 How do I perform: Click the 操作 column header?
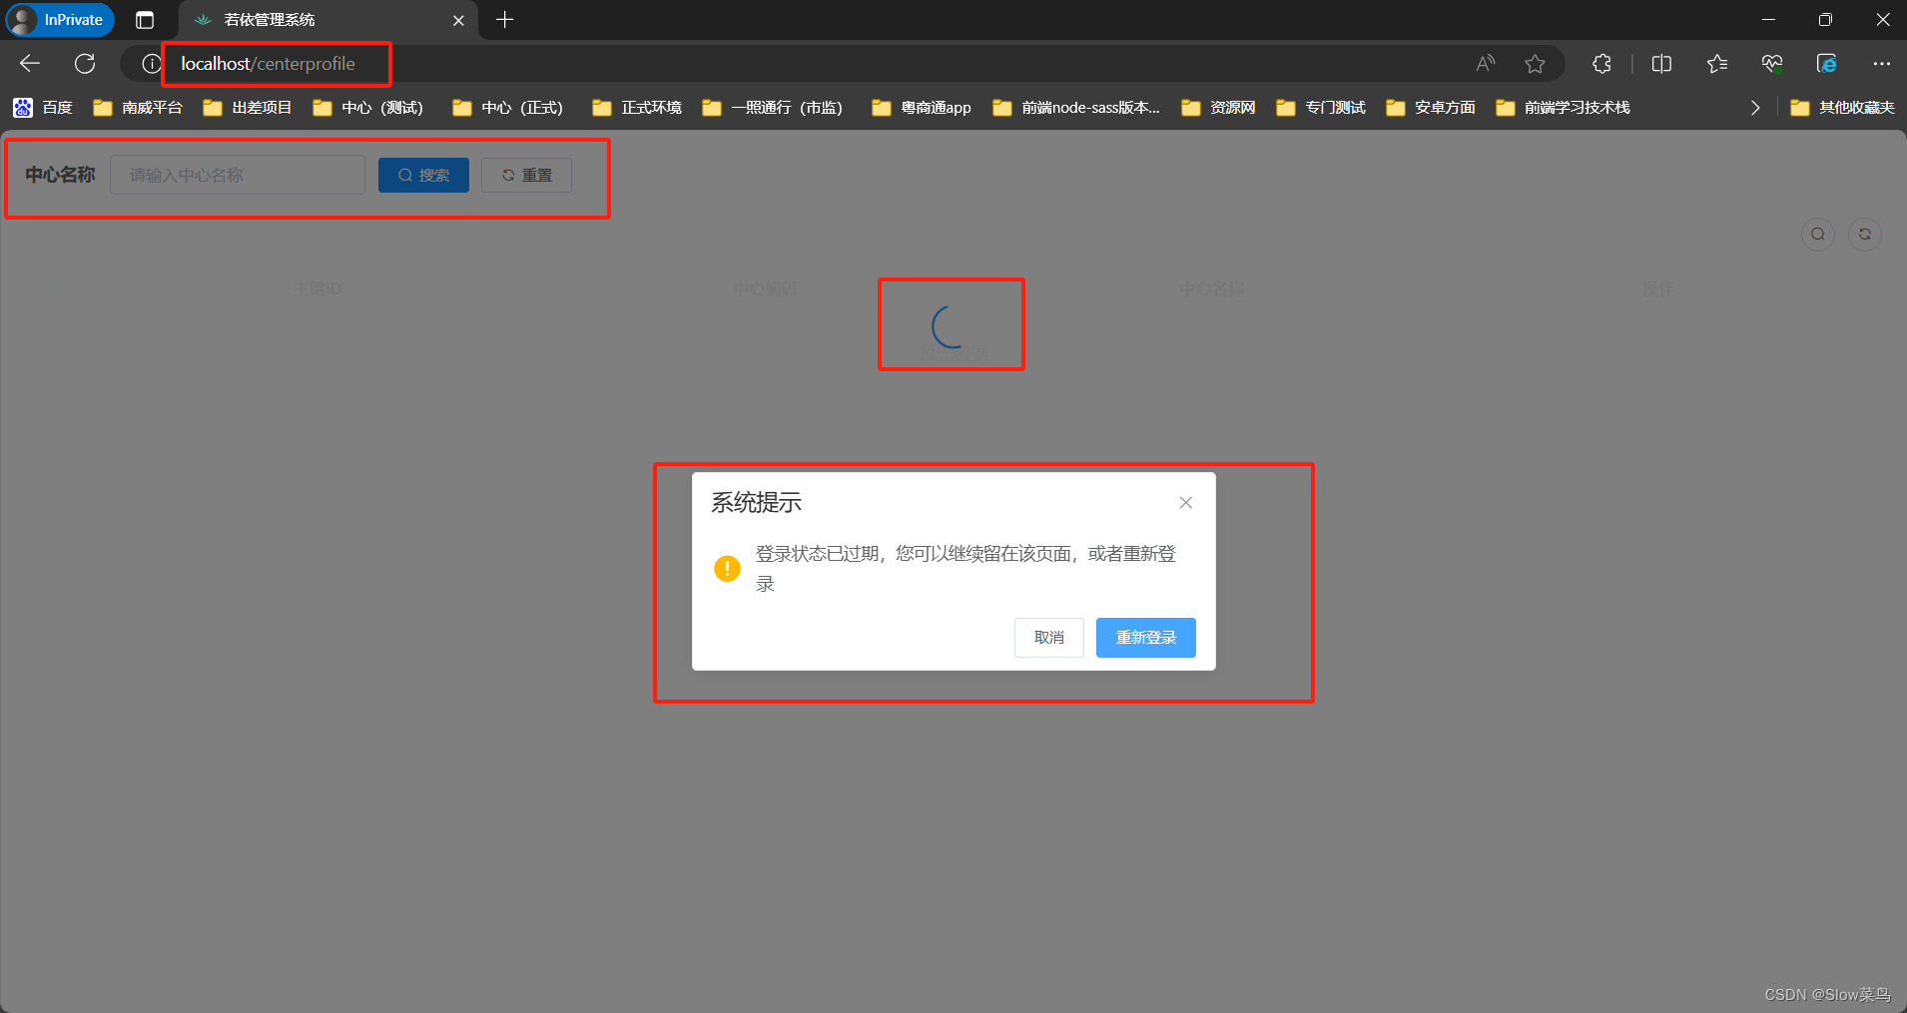[x=1657, y=288]
